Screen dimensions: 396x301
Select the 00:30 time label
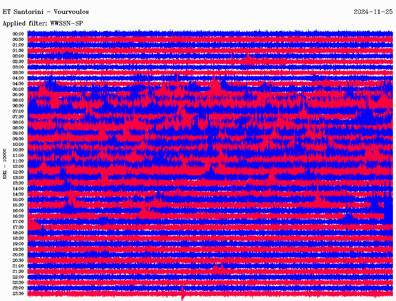tap(18, 39)
